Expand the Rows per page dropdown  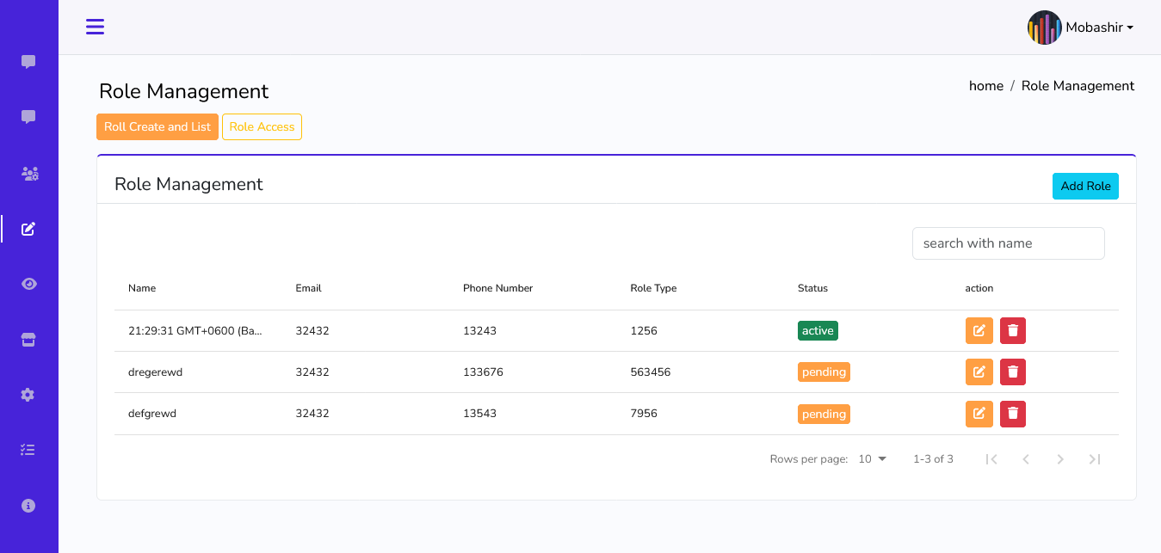pos(873,459)
